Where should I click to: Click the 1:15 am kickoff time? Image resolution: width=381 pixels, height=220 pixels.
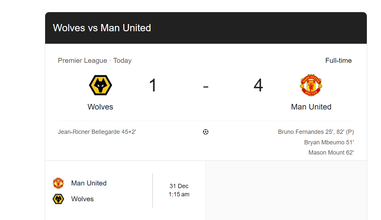coord(179,194)
